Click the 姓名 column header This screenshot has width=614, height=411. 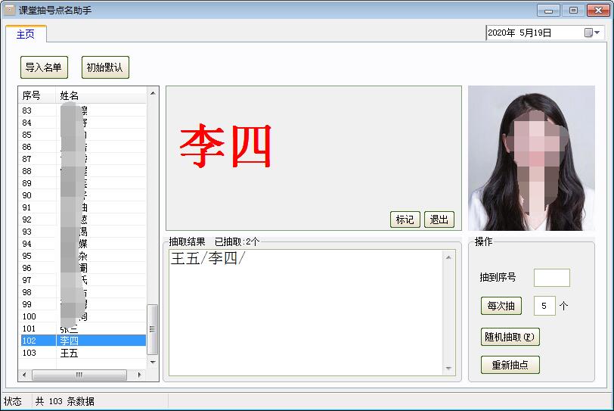coord(101,95)
